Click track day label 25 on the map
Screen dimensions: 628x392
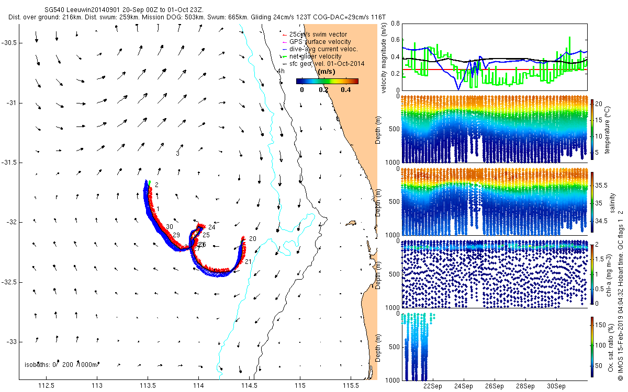(x=206, y=235)
